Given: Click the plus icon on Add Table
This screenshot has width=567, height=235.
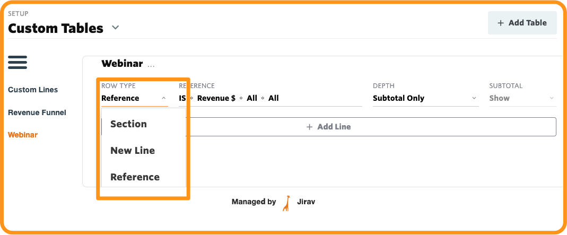Looking at the screenshot, I should click(501, 23).
